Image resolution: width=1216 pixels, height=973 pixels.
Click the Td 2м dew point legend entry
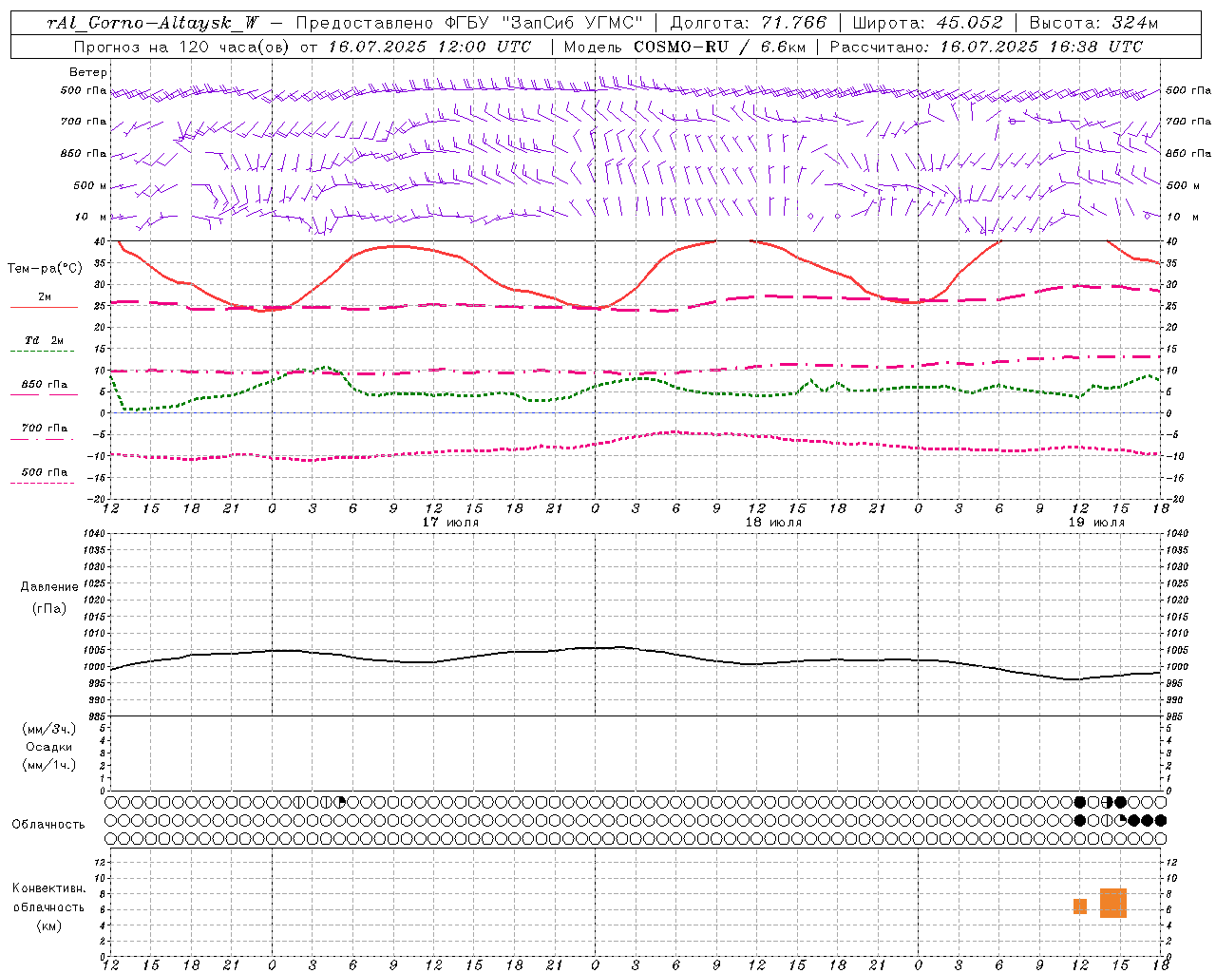pos(44,340)
